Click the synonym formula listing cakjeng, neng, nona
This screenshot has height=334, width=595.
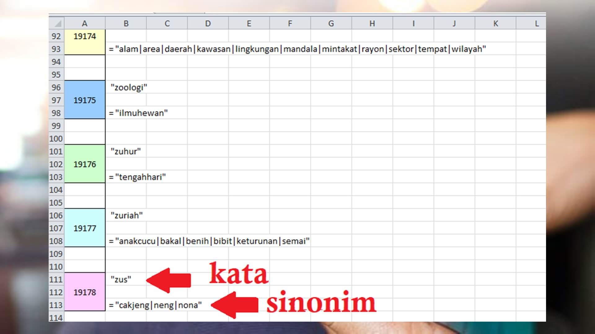pos(126,305)
